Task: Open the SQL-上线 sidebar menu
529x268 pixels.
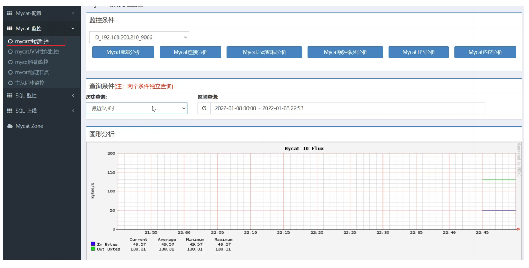Action: point(42,111)
